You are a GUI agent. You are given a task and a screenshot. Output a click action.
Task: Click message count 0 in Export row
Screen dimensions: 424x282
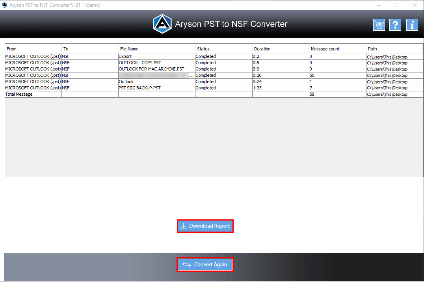click(337, 56)
